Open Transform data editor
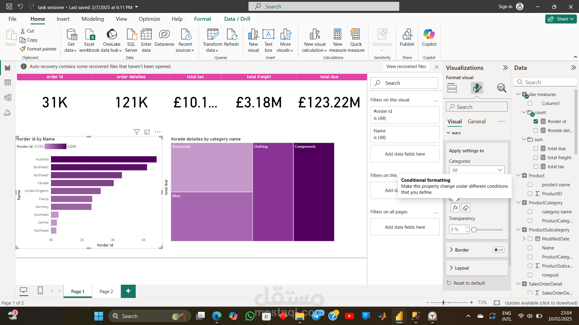This screenshot has width=579, height=325. (212, 41)
